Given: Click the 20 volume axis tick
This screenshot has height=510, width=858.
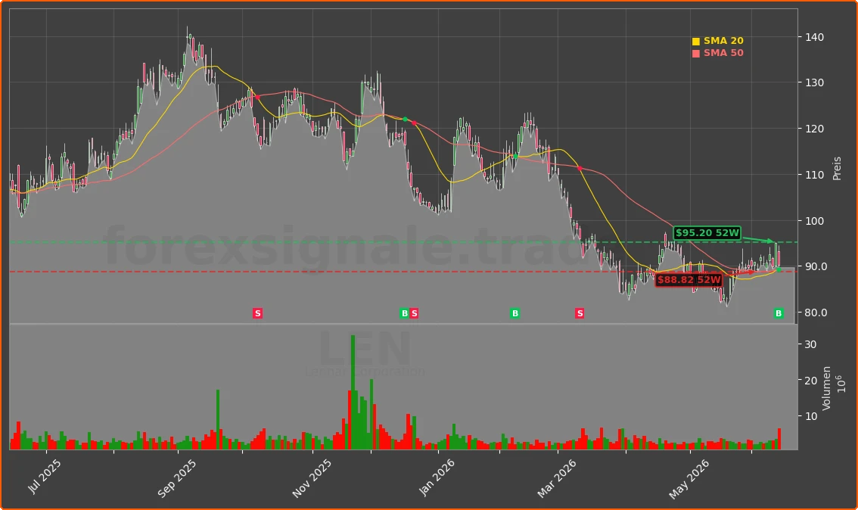Looking at the screenshot, I should [x=810, y=381].
